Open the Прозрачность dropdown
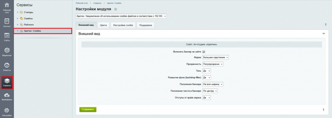 click(x=213, y=64)
